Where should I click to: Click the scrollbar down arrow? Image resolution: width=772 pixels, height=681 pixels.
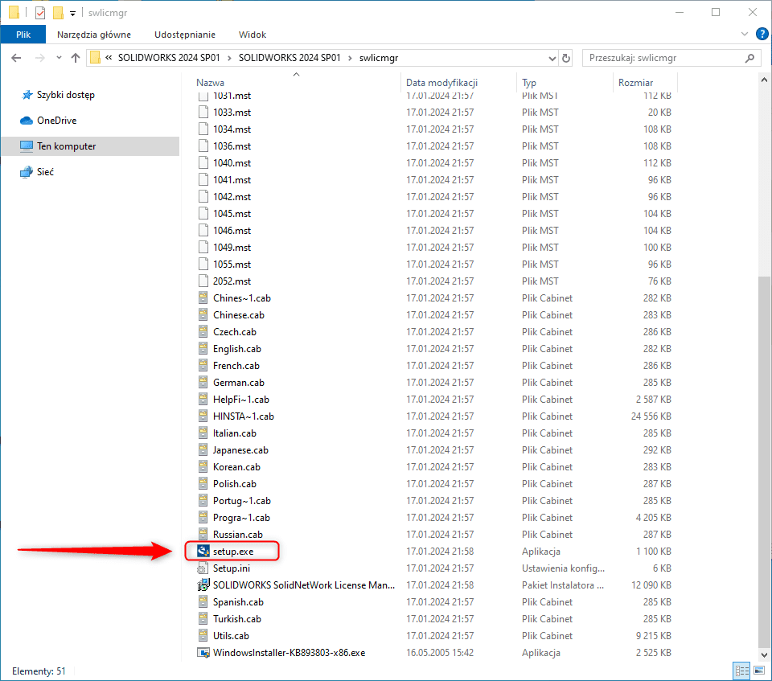pos(764,655)
